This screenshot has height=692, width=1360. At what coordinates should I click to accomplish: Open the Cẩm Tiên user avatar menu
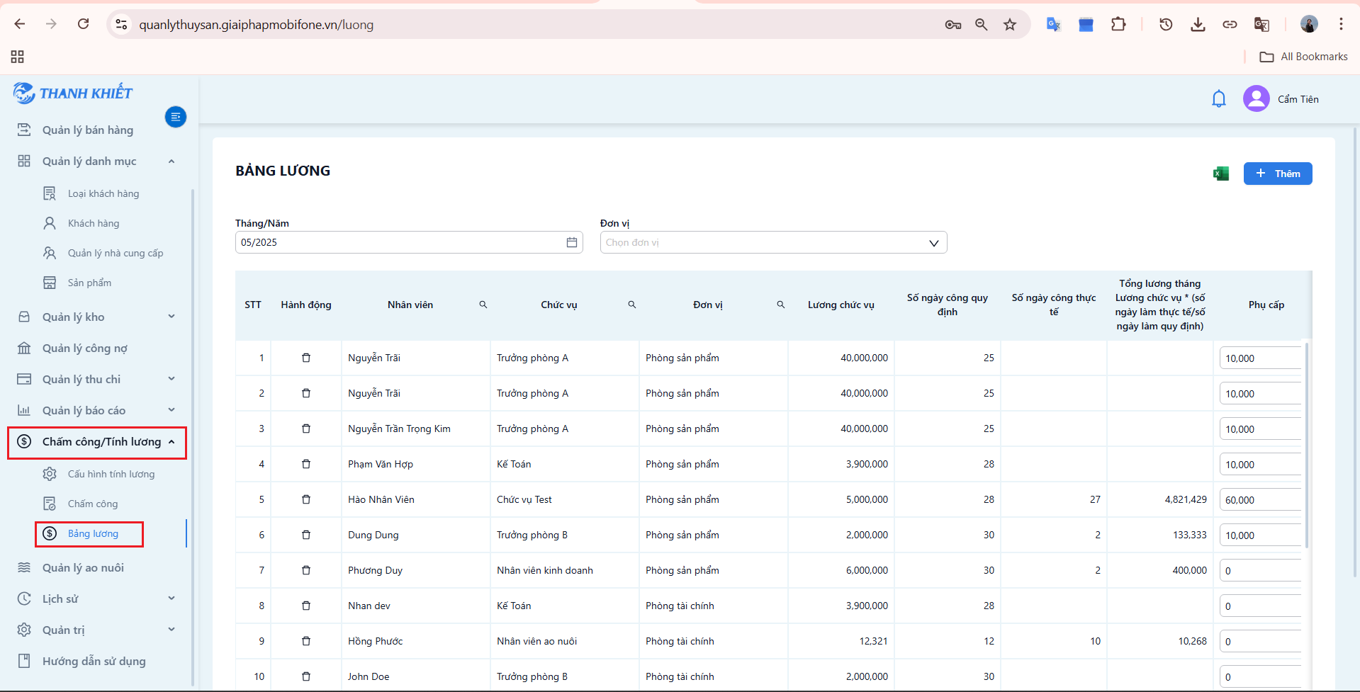[1256, 98]
